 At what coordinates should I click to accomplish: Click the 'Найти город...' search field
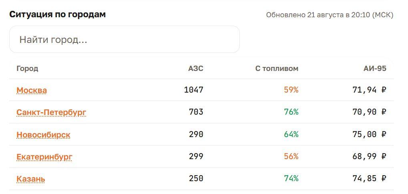[125, 39]
